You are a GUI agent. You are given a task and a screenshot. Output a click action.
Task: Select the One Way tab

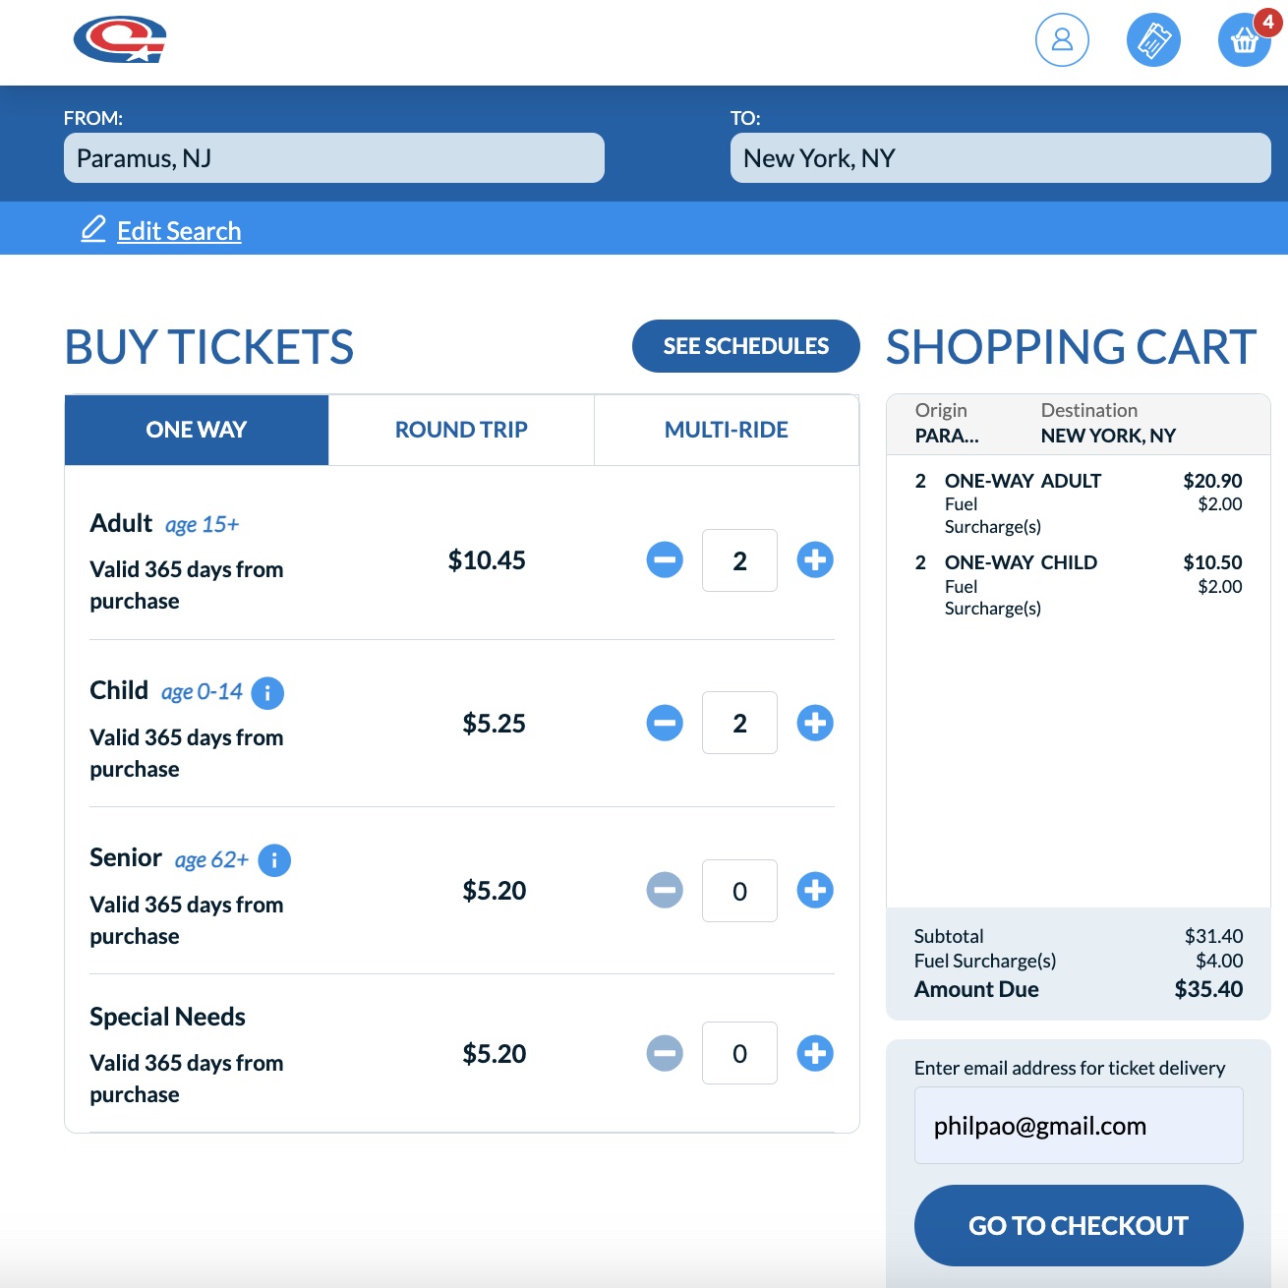coord(197,430)
